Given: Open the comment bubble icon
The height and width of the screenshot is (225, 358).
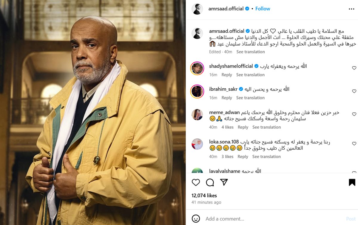Looking at the screenshot, I should (210, 182).
